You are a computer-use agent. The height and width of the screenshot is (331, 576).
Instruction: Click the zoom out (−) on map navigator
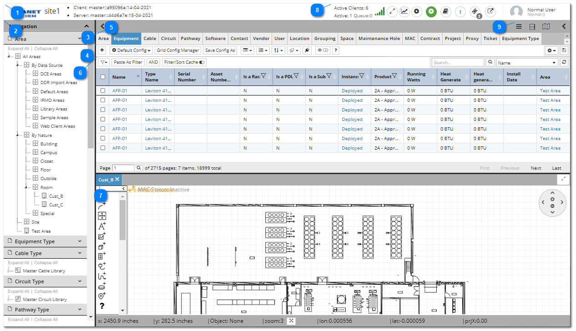552,206
